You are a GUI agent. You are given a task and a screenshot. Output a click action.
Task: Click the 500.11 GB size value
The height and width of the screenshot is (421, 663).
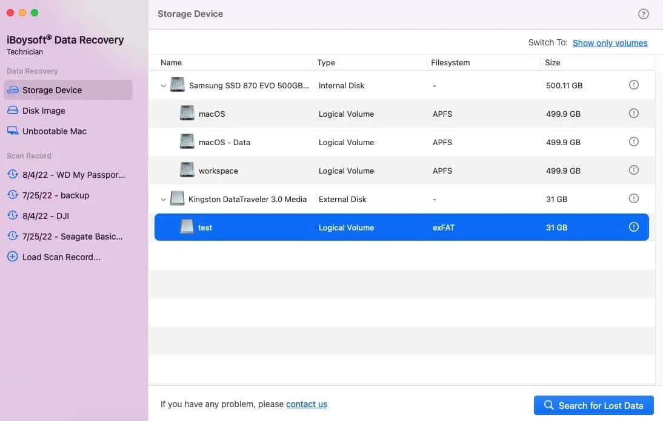click(564, 86)
